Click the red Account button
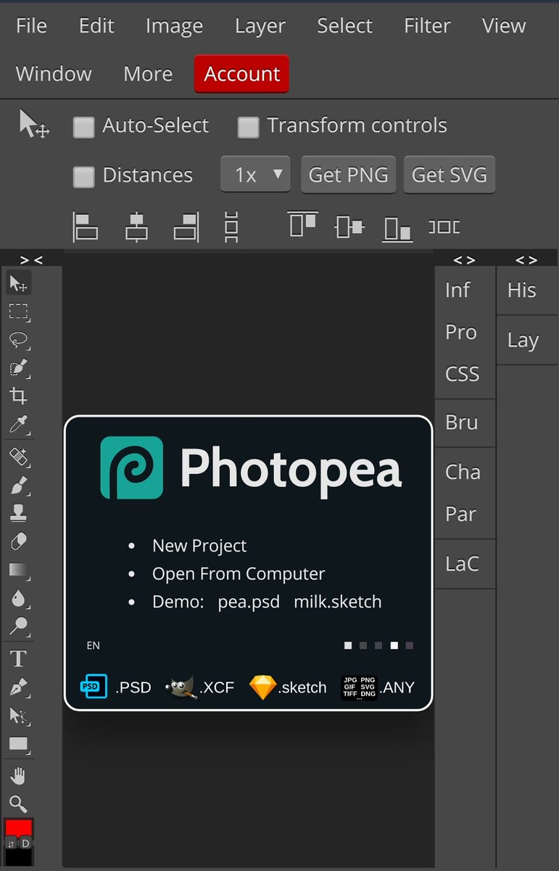The width and height of the screenshot is (559, 871). (x=241, y=73)
